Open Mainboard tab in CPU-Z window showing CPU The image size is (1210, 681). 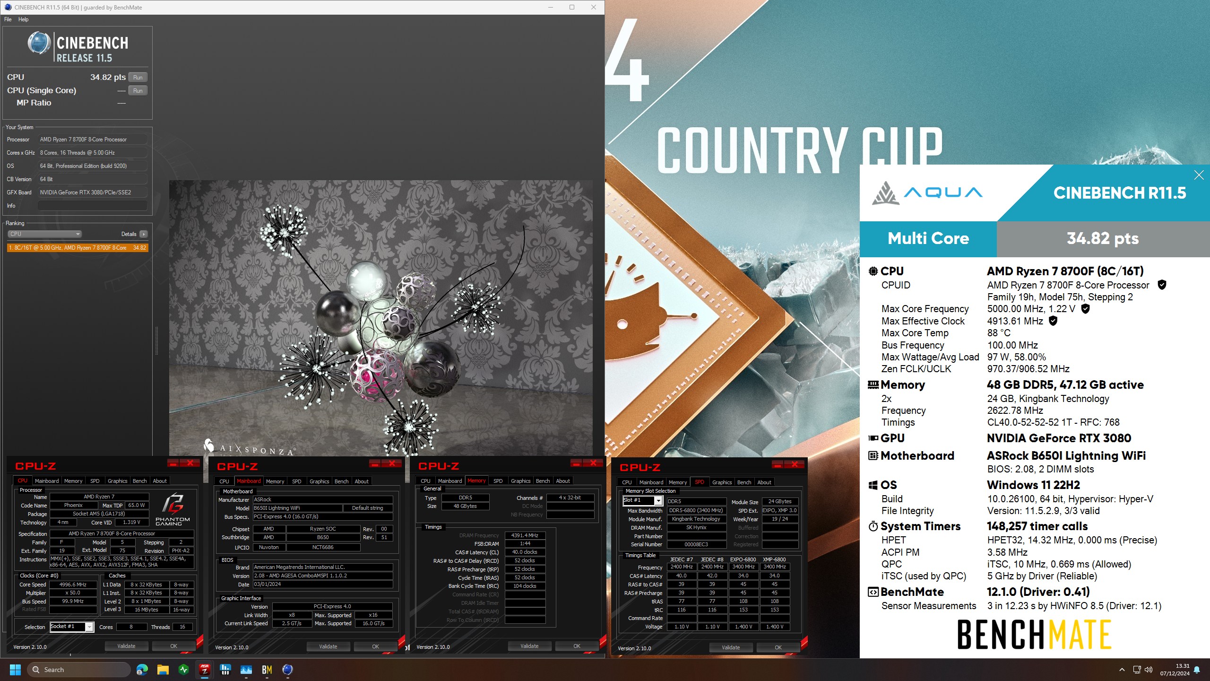click(47, 481)
